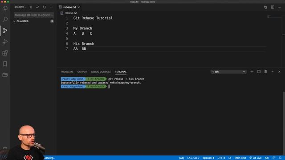This screenshot has width=285, height=160.
Task: Collapse the CHANGES section
Action: pyautogui.click(x=22, y=21)
